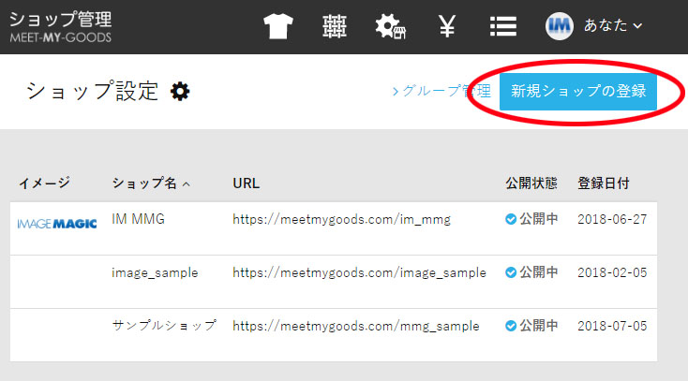Toggle 公開中 status for サンプルショップ
The height and width of the screenshot is (381, 688).
click(531, 326)
